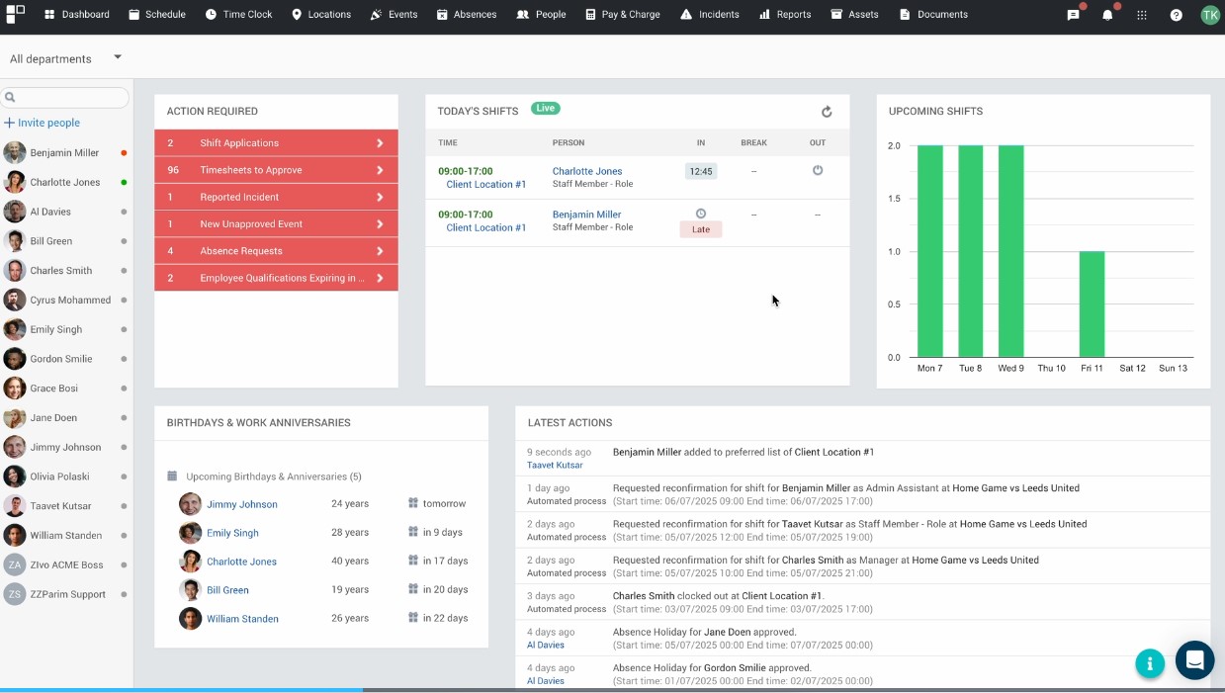This screenshot has width=1225, height=693.
Task: Click Taavet Kutsar link in Latest Actions
Action: click(x=555, y=465)
